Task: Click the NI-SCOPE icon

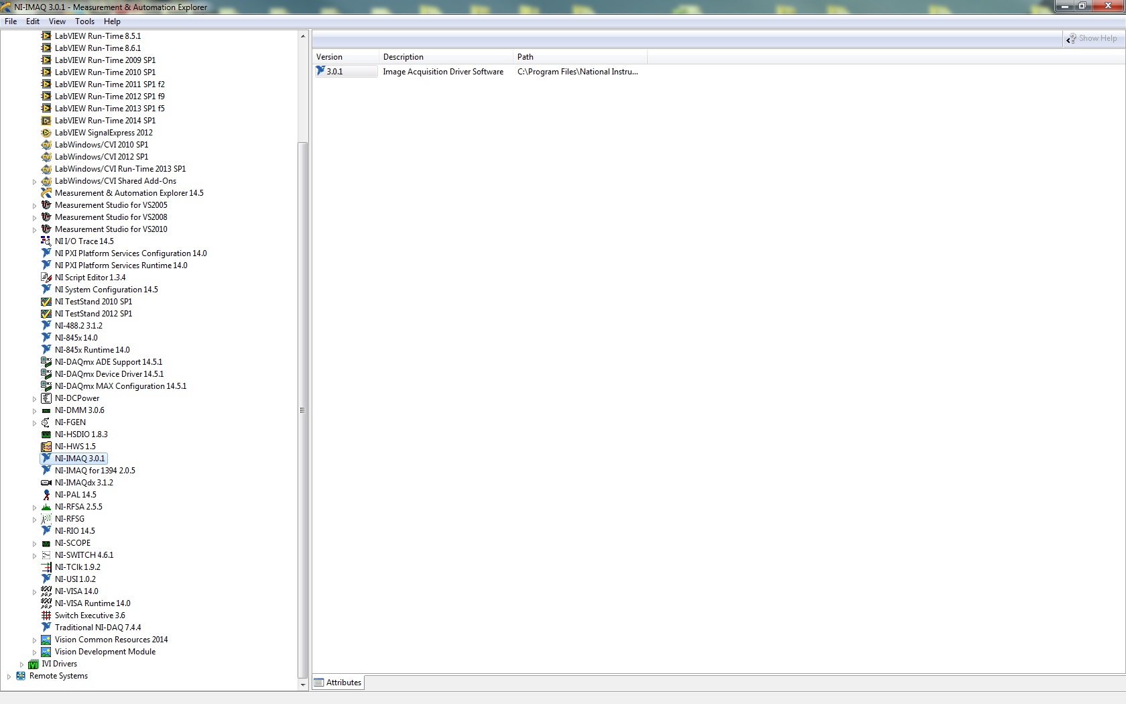Action: tap(46, 543)
